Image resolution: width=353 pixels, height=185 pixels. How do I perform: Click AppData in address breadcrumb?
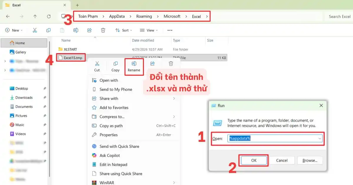point(117,16)
